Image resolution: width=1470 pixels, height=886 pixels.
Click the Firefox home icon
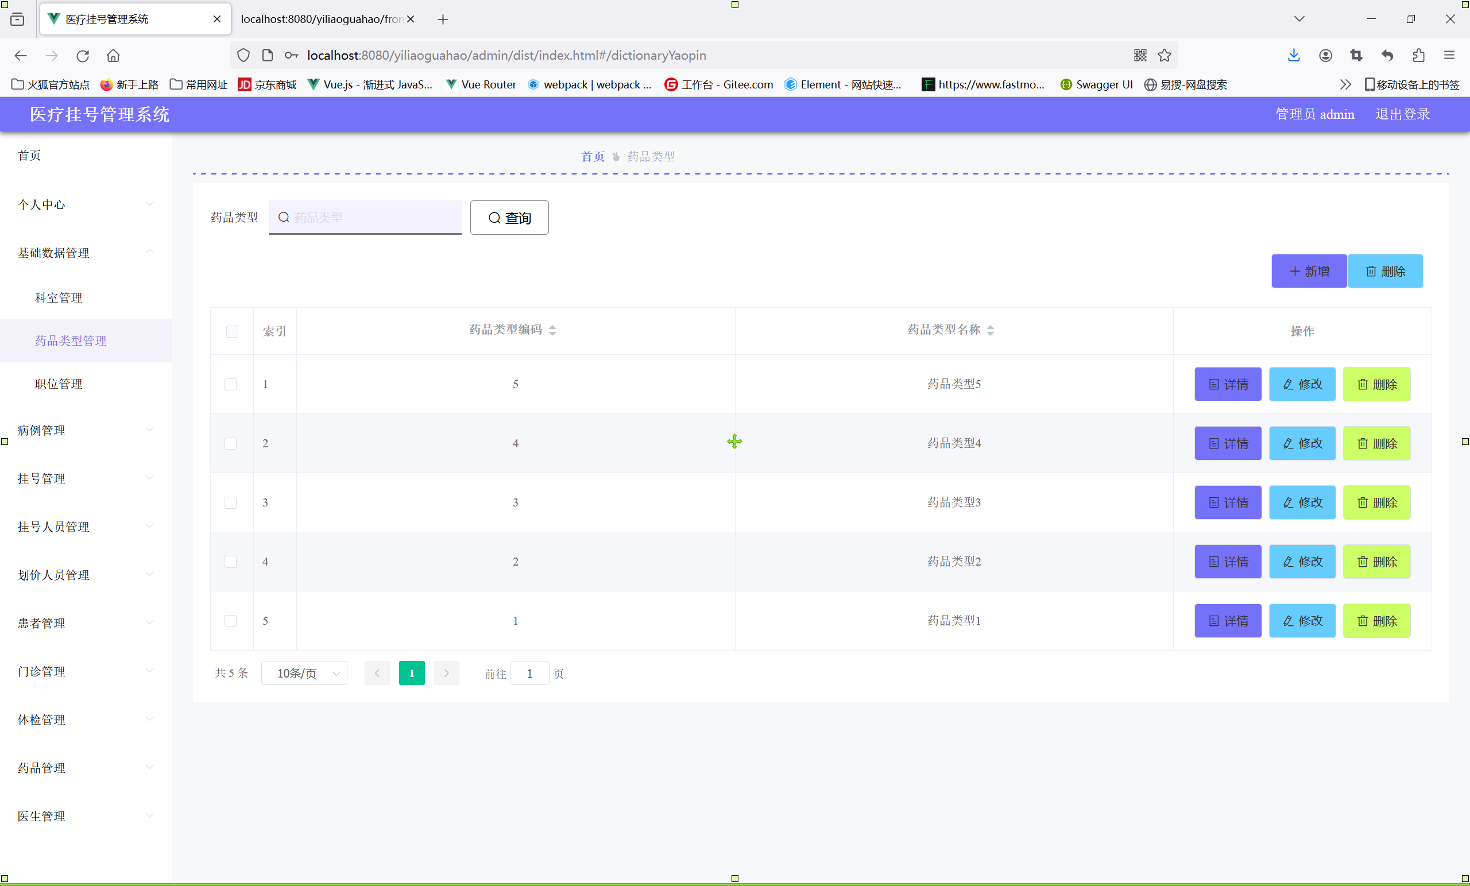113,56
